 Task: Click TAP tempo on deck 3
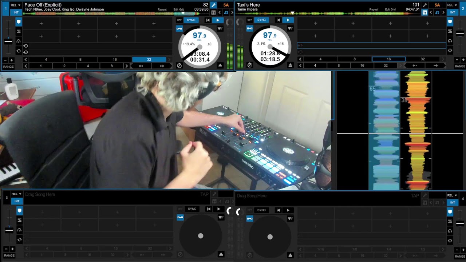[x=205, y=194]
